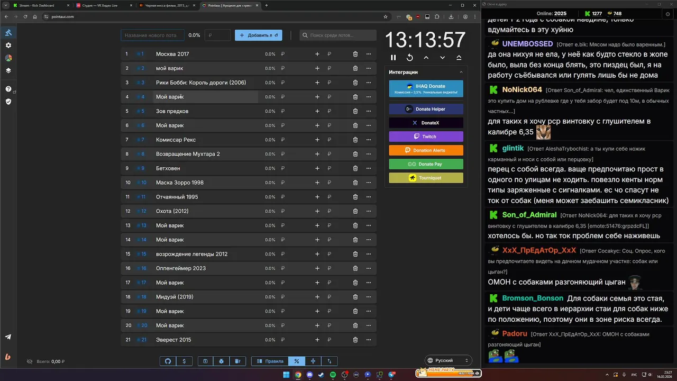Click the dollar sign button in bottom bar

184,361
